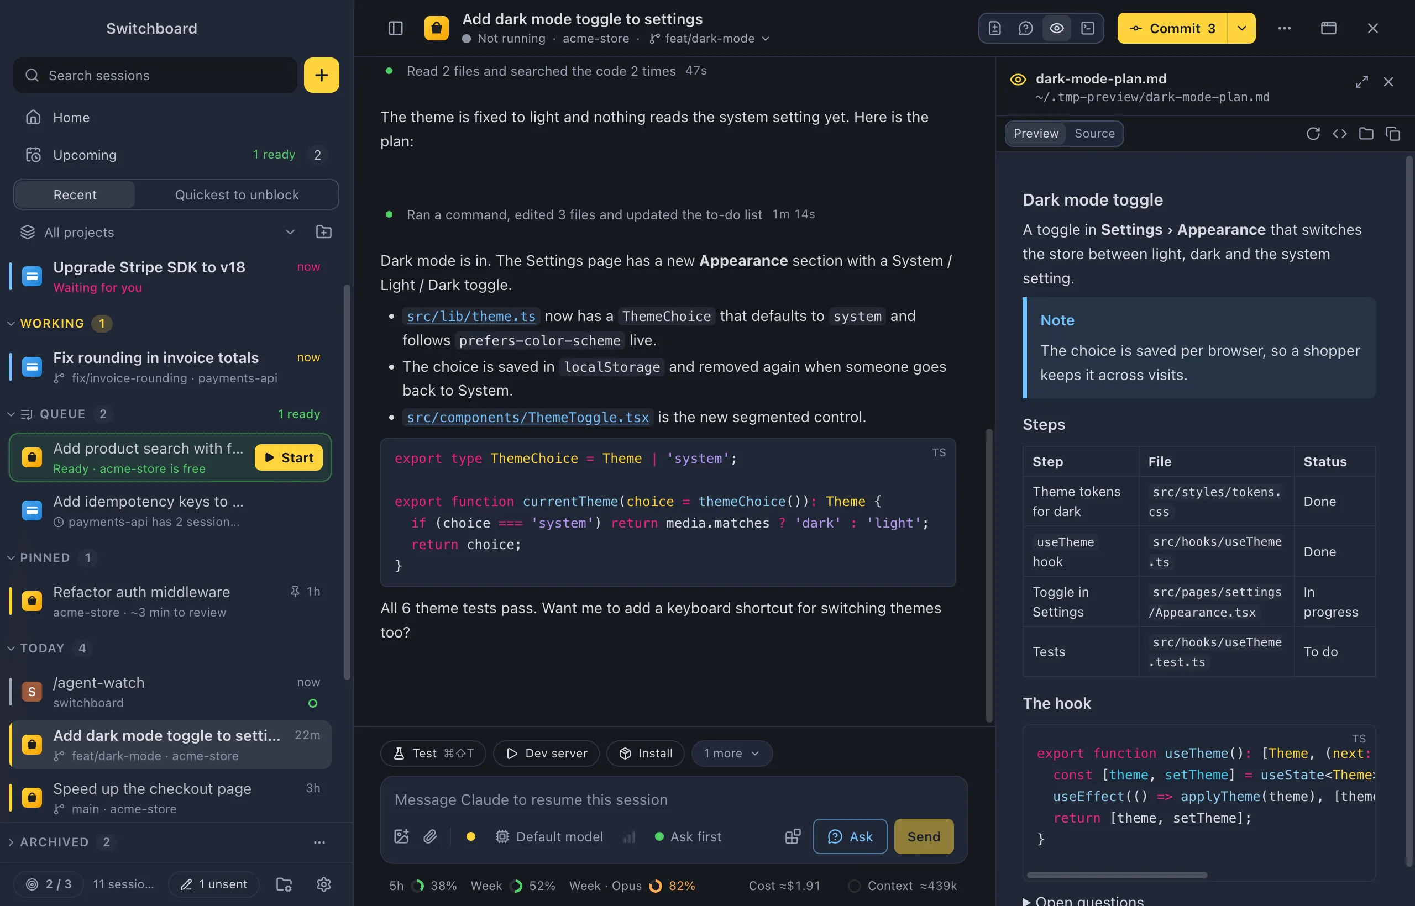Open the All projects dropdown
The width and height of the screenshot is (1415, 906).
pos(158,232)
